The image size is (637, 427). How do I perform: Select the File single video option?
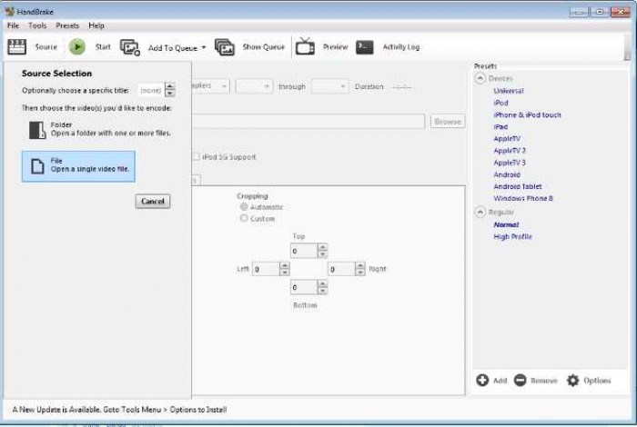pos(78,166)
